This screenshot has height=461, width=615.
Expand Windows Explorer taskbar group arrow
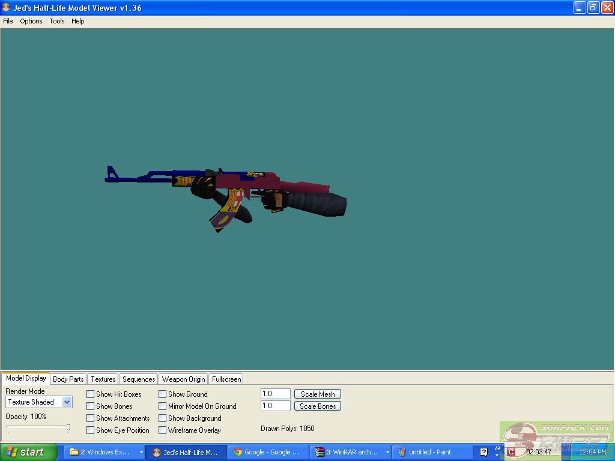(141, 453)
